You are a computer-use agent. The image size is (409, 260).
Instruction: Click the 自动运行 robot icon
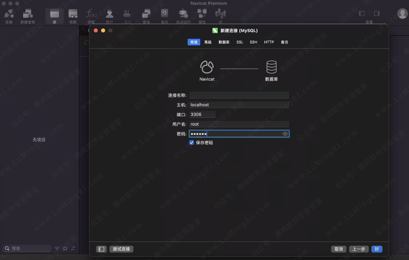pos(183,14)
